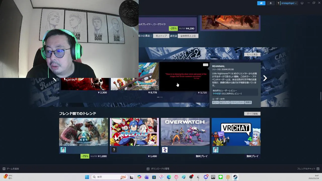Click ¥1,490 price under Rockman
This screenshot has width=322, height=181.
(x=152, y=156)
